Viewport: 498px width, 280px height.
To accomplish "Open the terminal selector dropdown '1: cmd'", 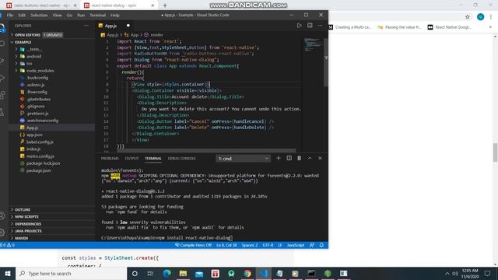I will 243,159.
